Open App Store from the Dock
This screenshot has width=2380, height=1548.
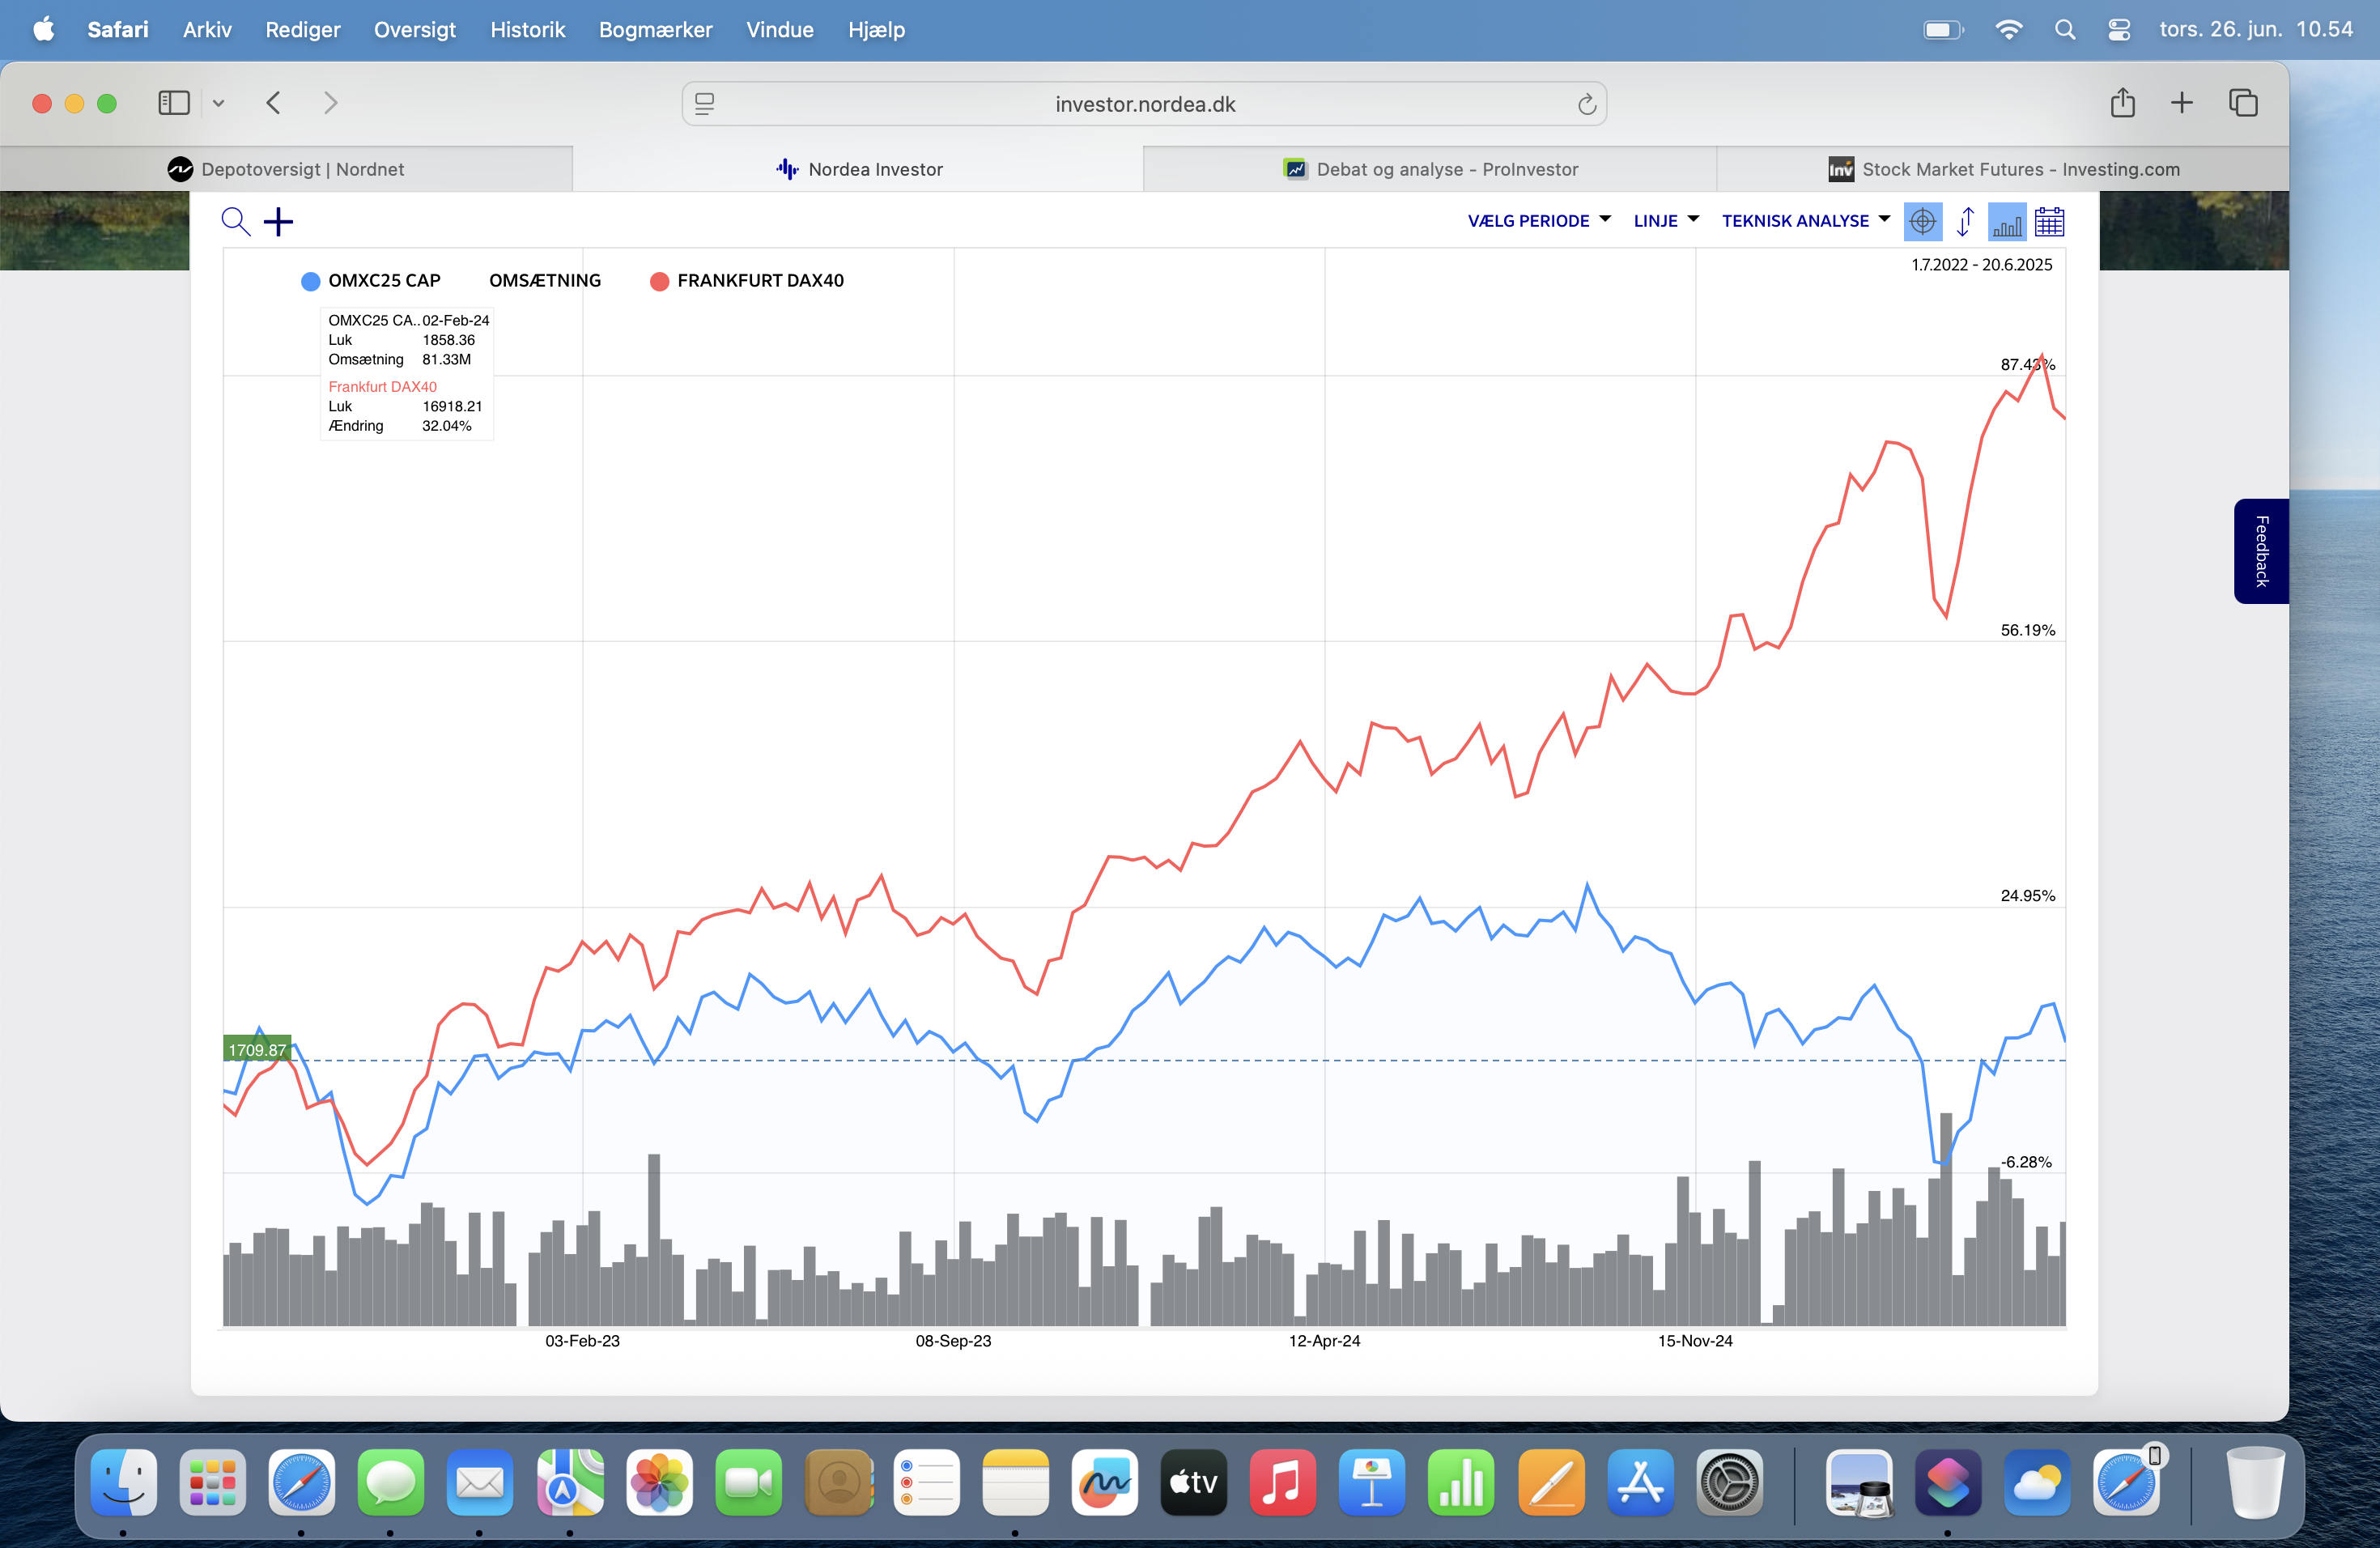[x=1640, y=1482]
